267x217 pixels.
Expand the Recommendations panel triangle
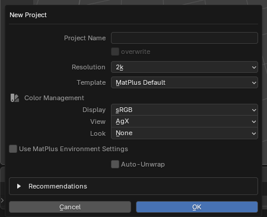19,186
